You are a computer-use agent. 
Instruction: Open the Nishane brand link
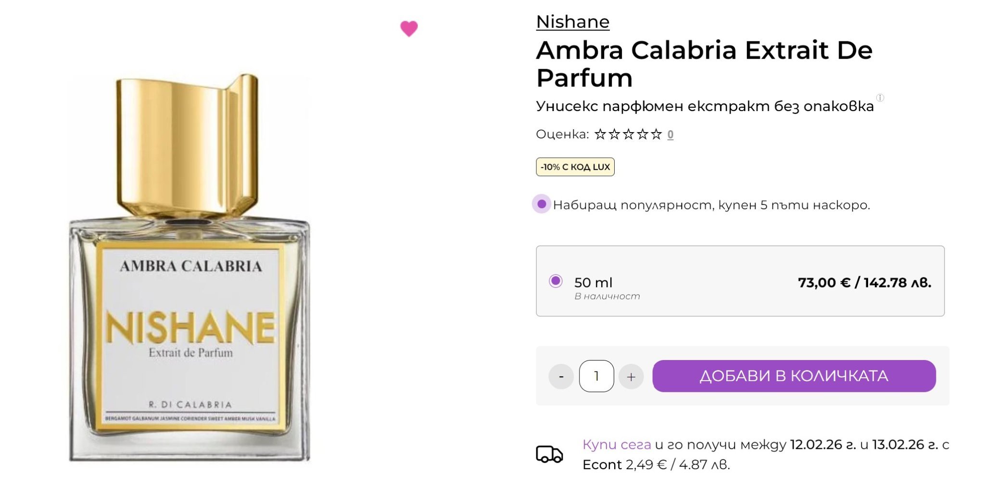point(573,22)
